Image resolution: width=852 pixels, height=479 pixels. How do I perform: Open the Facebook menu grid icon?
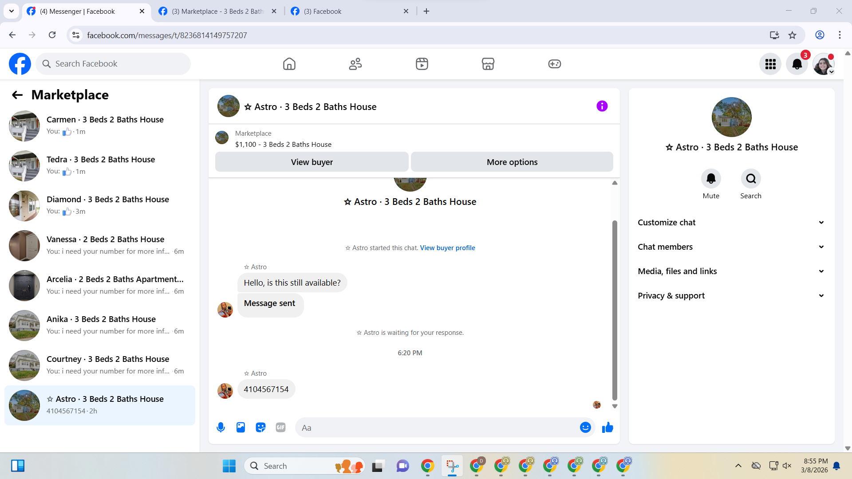coord(770,64)
